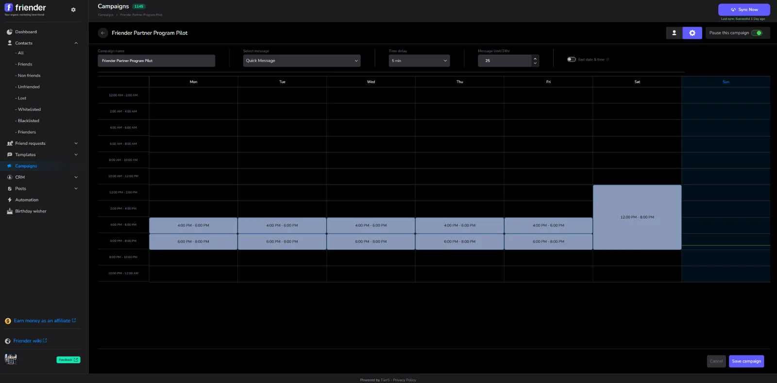Click the Cancel button

[716, 361]
